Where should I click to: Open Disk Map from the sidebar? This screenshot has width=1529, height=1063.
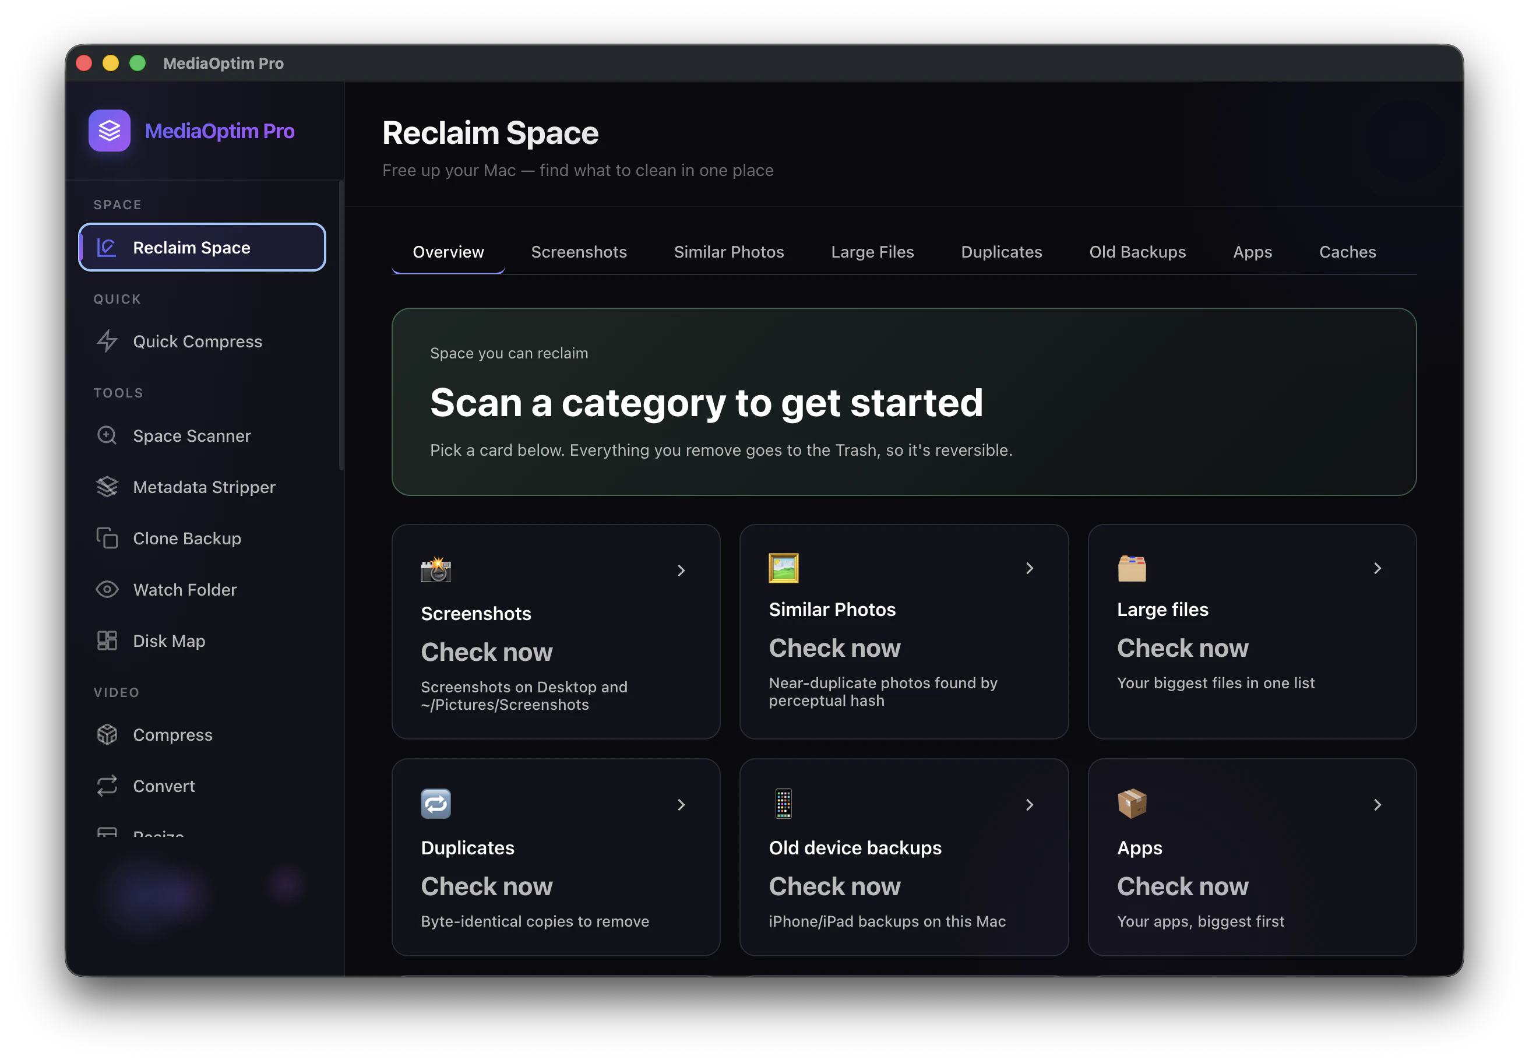click(202, 640)
